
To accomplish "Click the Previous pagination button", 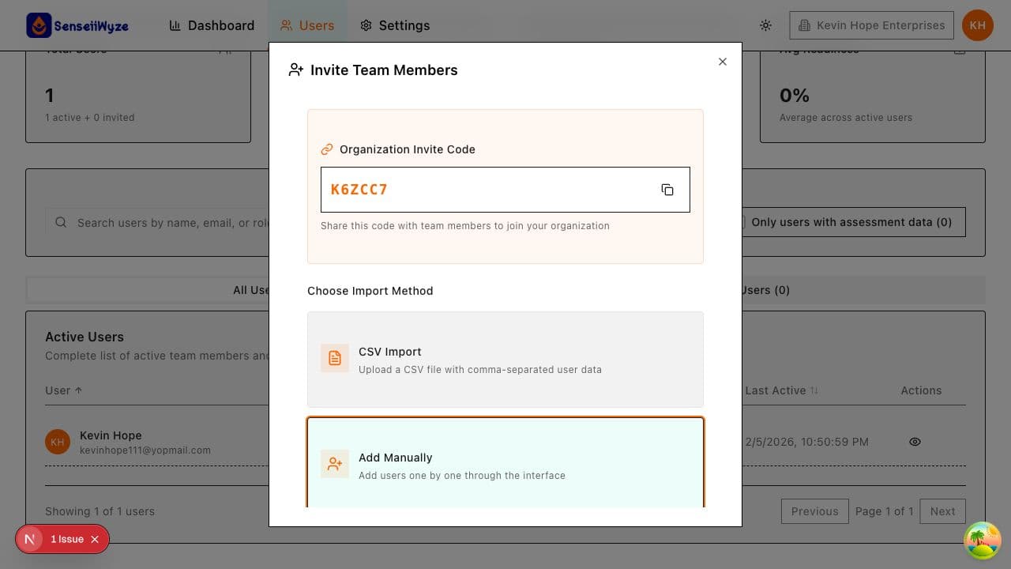I will (814, 511).
